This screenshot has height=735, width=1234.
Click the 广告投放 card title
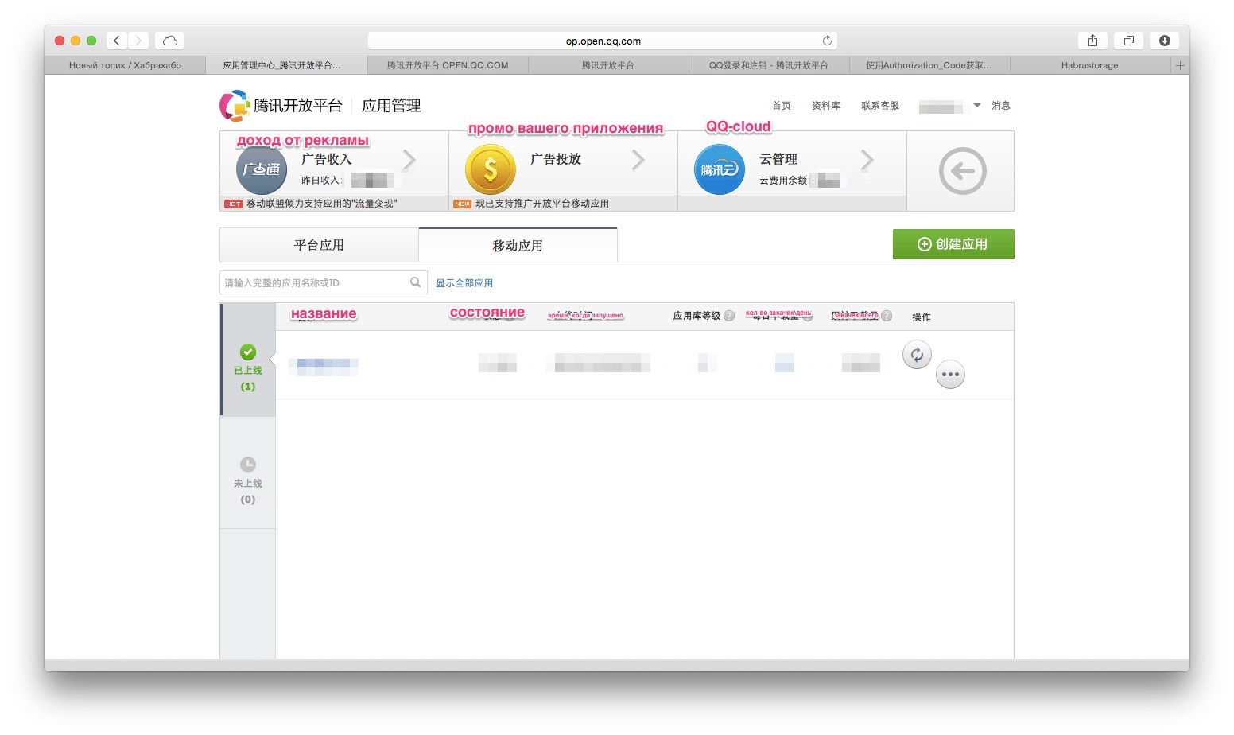(555, 159)
